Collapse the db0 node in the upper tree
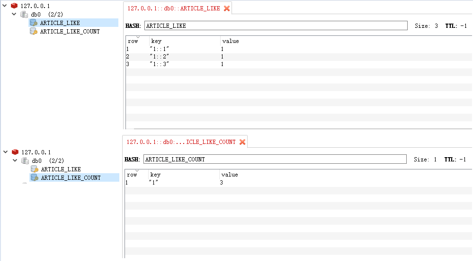This screenshot has width=473, height=261. (x=14, y=14)
